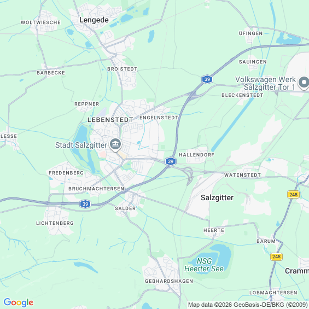Click the Üfingen village label
Image resolution: width=309 pixels, height=309 pixels.
pos(250,33)
